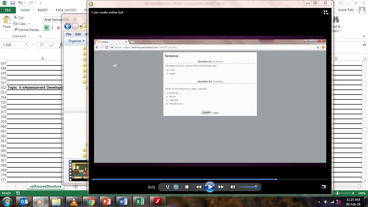Skip to the previous track

pos(199,187)
